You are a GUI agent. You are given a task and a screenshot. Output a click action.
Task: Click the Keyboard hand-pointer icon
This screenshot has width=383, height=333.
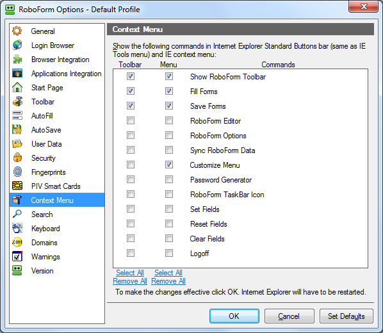pos(17,229)
